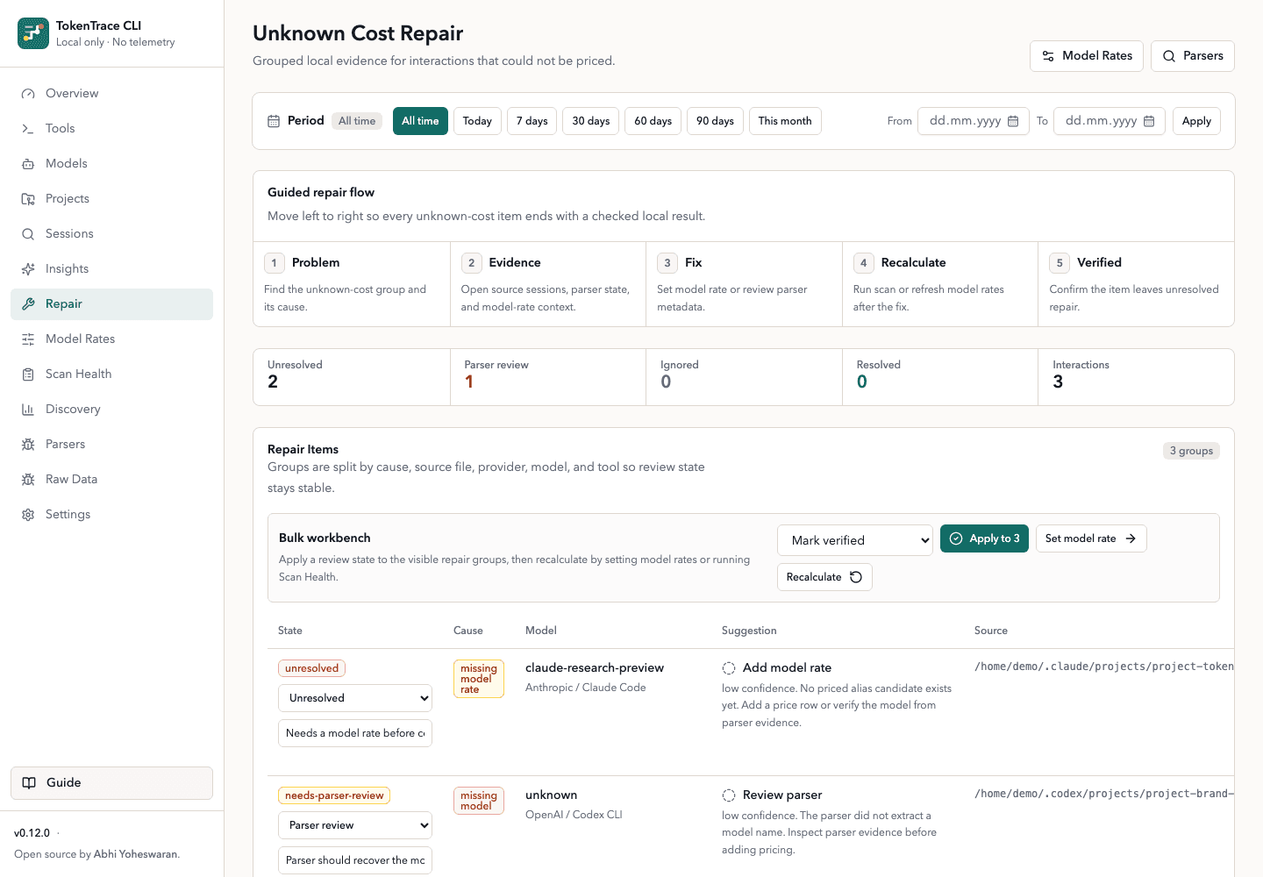Click the Insights sparkle icon
The image size is (1263, 877).
28,269
